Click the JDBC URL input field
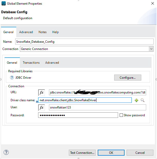Screen dimensions: 157x159 [97, 92]
